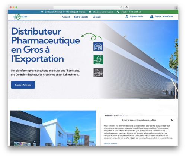
Task: Close the cookie consent dialog
Action: coord(172,120)
